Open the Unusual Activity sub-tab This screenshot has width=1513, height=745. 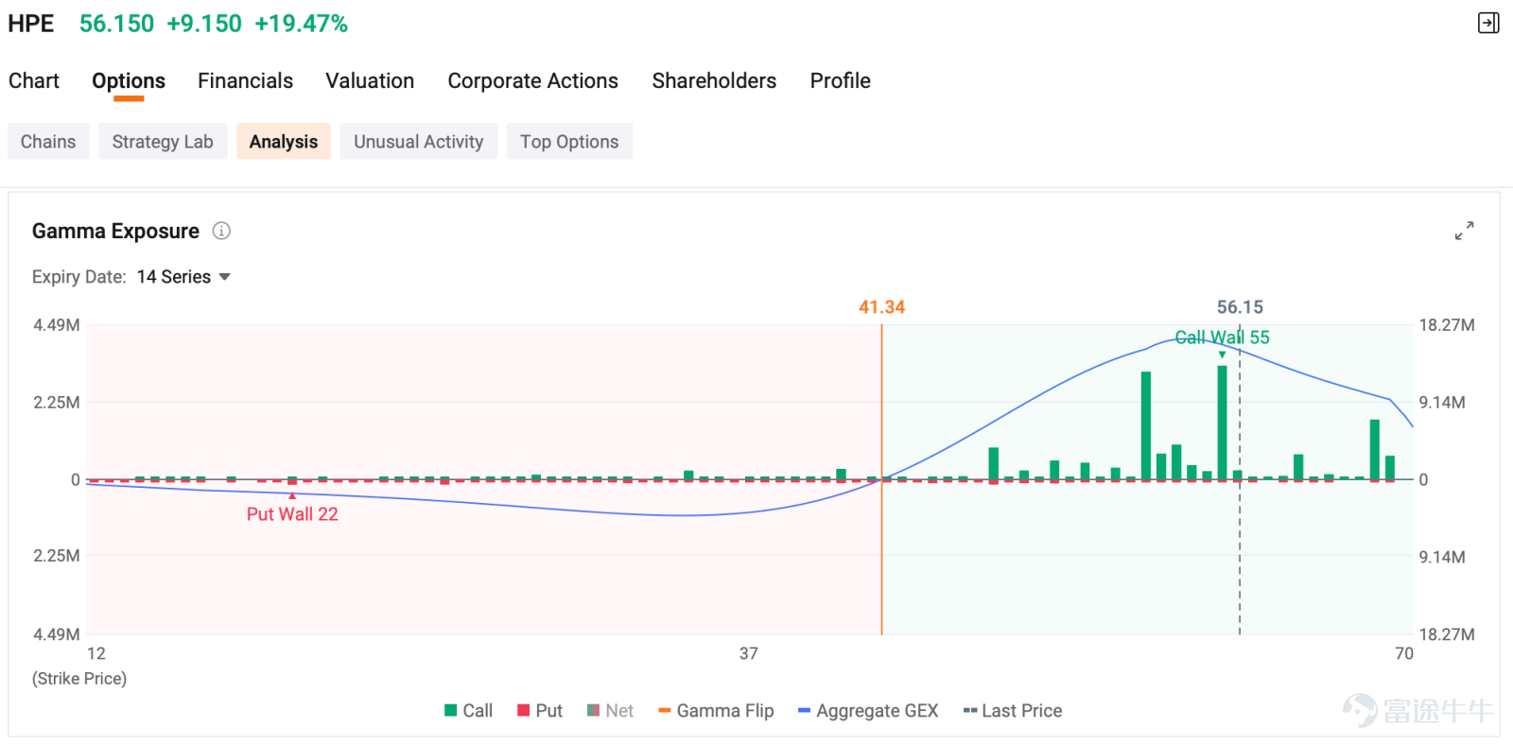(x=418, y=142)
